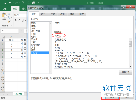Switch to the 数字 dialog tab
Screen dimensions: 136x100
pos(34,14)
